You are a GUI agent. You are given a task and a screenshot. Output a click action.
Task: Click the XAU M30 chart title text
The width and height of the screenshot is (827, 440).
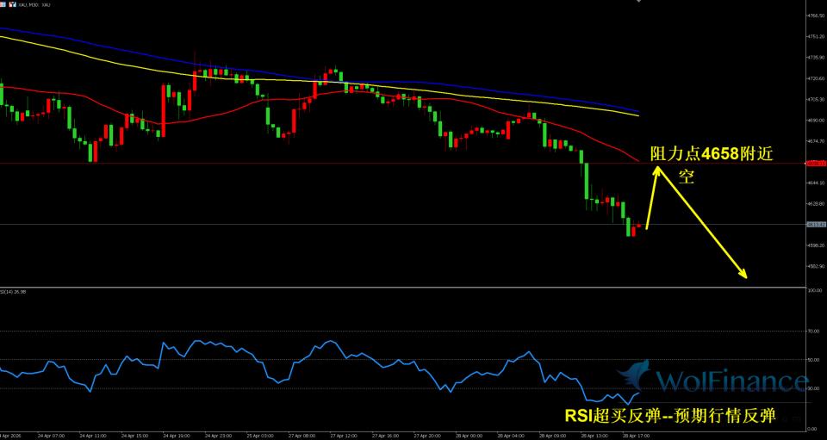[35, 4]
